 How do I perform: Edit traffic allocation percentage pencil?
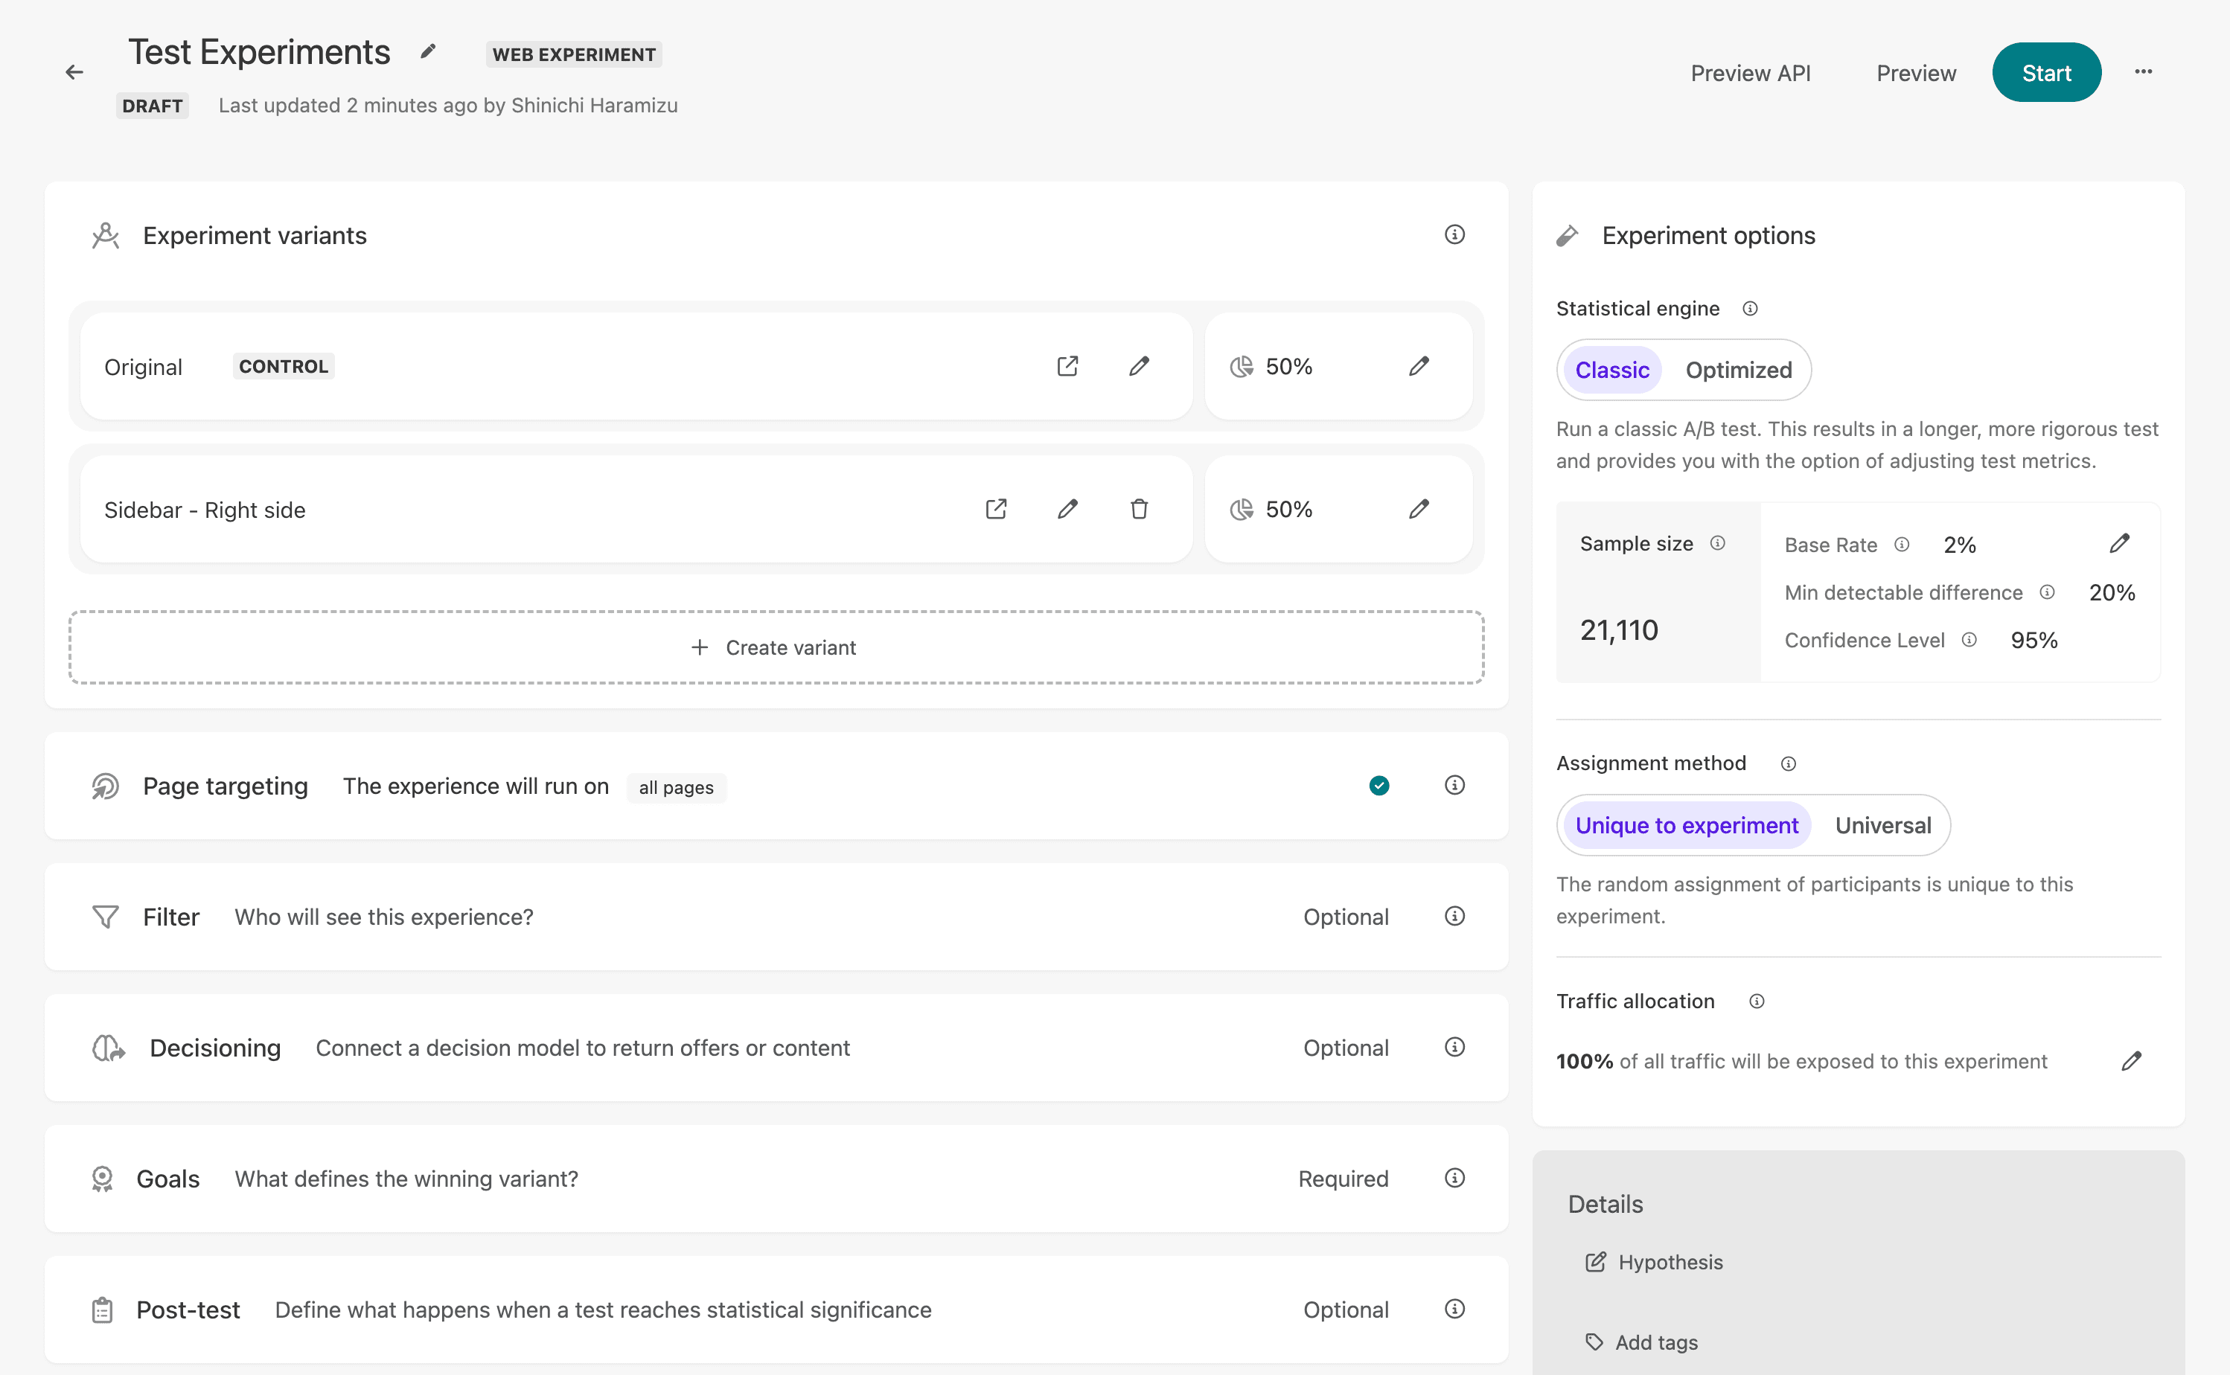pos(2131,1061)
